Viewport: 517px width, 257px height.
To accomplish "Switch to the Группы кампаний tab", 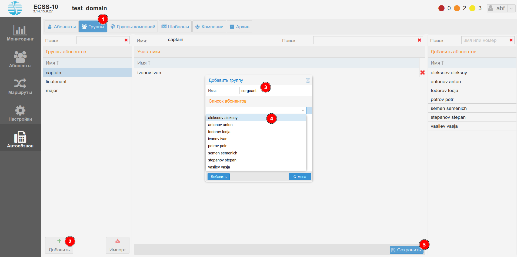I will coord(133,27).
